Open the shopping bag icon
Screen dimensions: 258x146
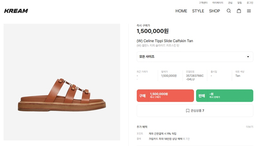coord(239,11)
